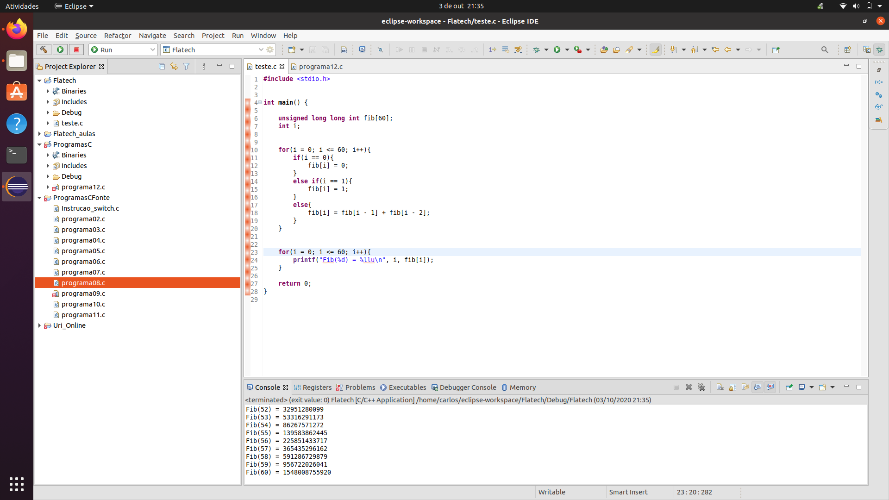Toggle Mark Occurrences highlighter in toolbar
889x500 pixels.
tap(656, 50)
